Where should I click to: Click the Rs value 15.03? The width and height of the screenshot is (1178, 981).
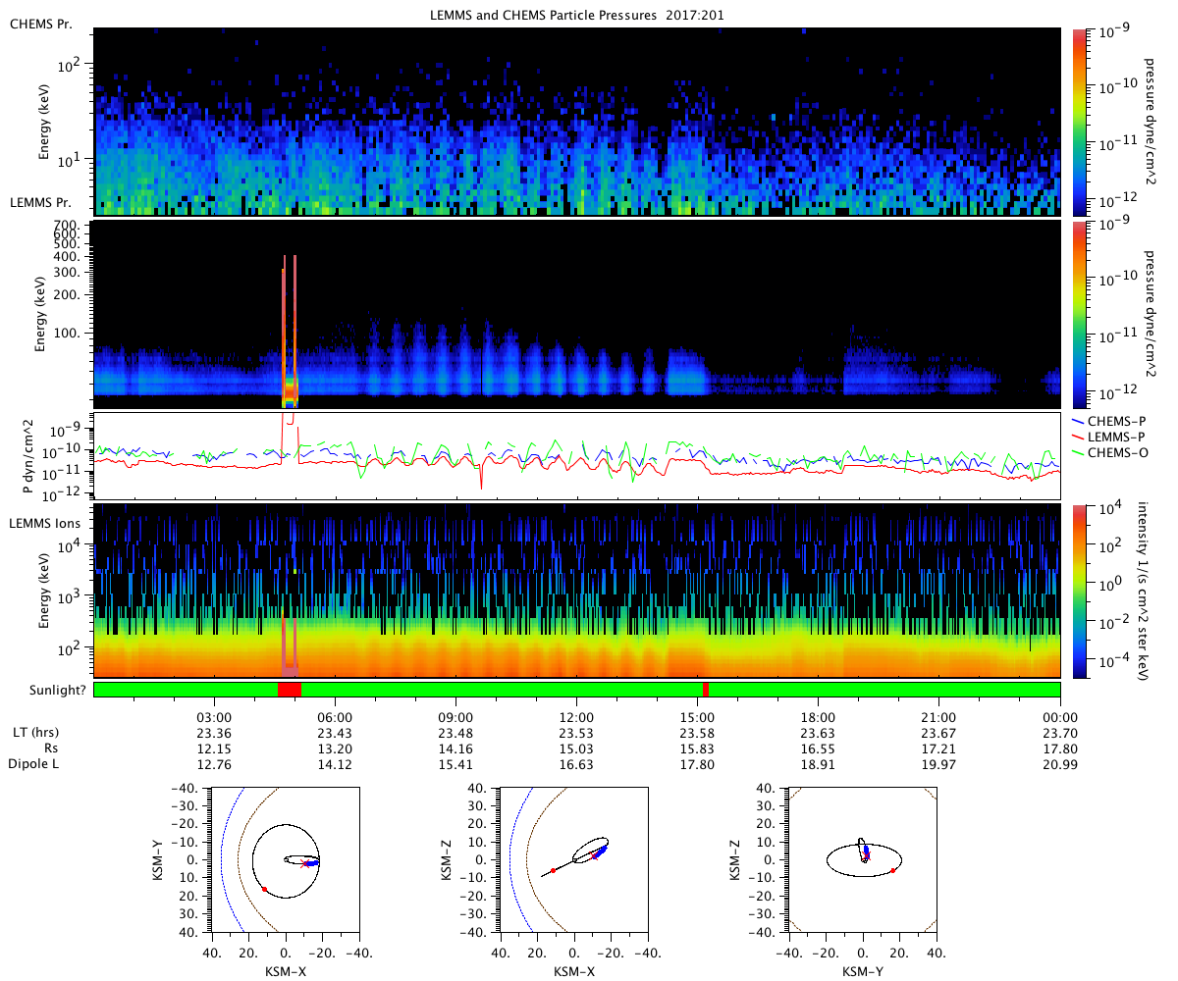point(576,749)
